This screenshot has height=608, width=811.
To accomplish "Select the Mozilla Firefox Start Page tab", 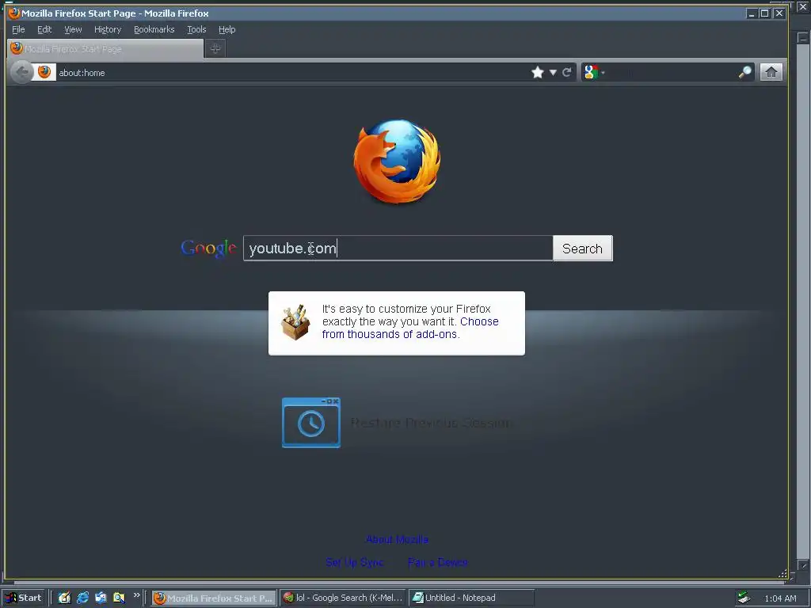I will coord(105,48).
